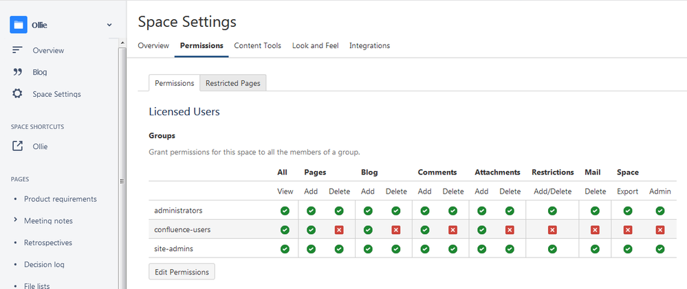
Task: Switch to the Content Tools tab
Action: click(257, 46)
